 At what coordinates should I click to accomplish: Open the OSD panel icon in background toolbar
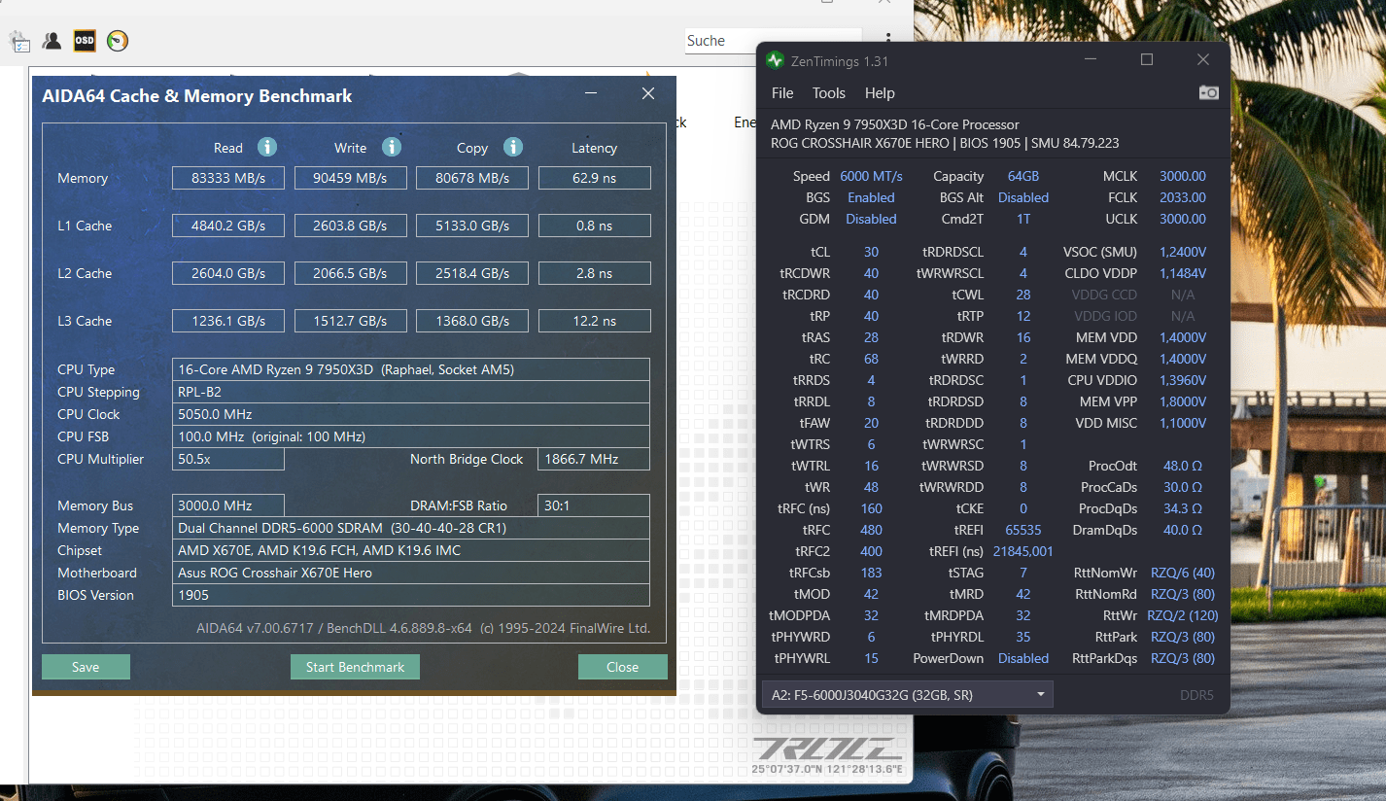85,41
